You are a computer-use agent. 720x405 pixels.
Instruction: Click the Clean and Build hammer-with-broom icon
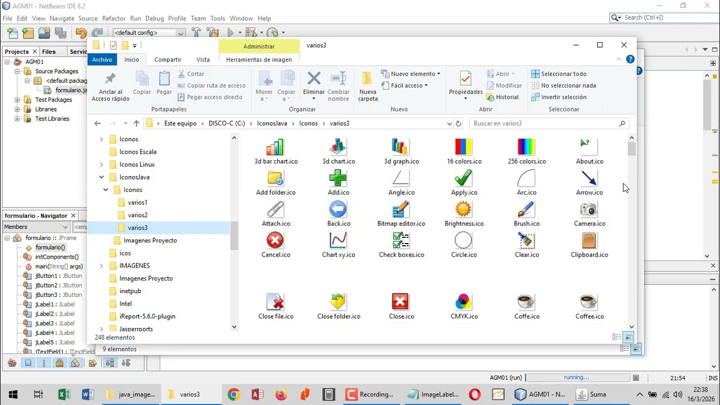pyautogui.click(x=213, y=33)
